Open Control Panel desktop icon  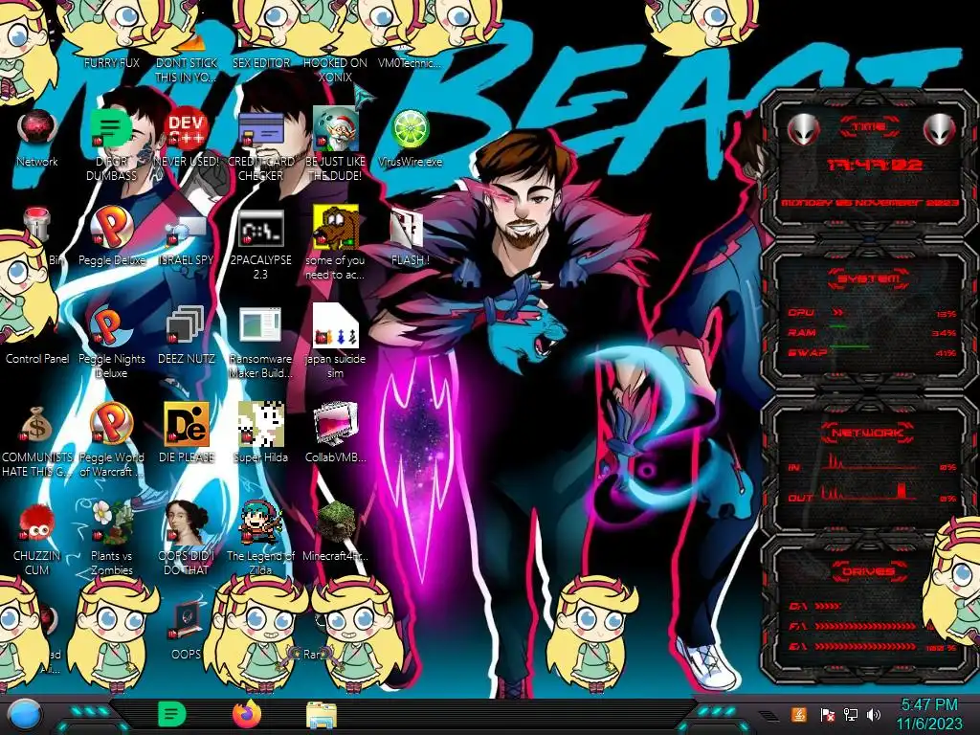[x=37, y=359]
